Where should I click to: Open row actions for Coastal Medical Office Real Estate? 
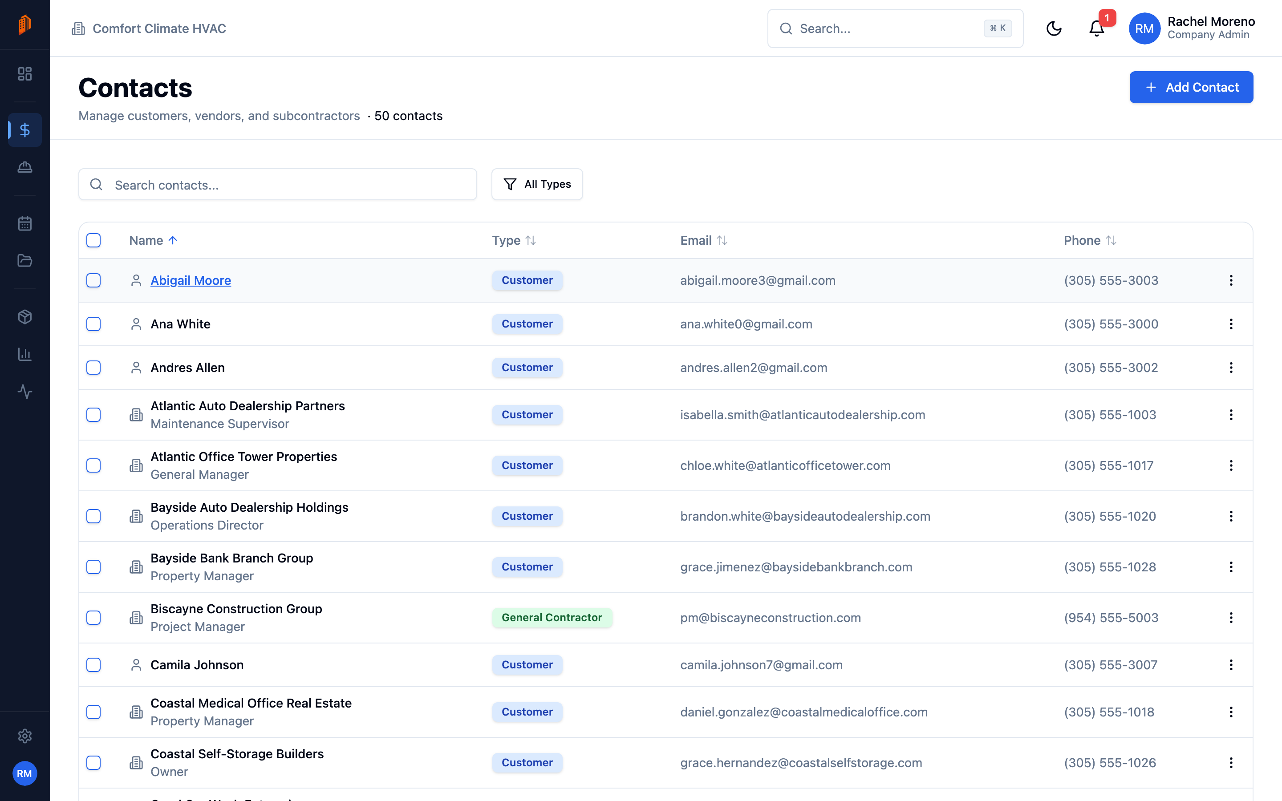(1231, 712)
